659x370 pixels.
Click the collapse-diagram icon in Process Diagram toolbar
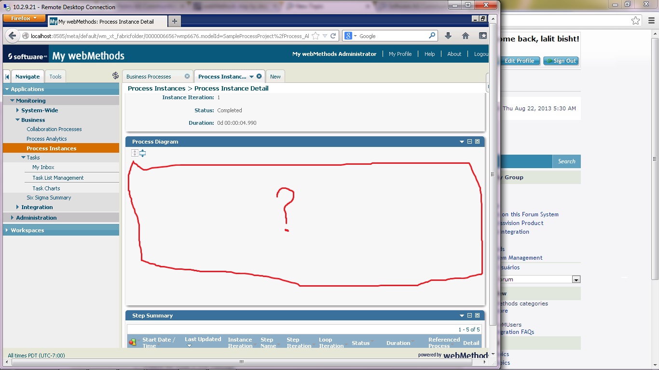tap(135, 153)
